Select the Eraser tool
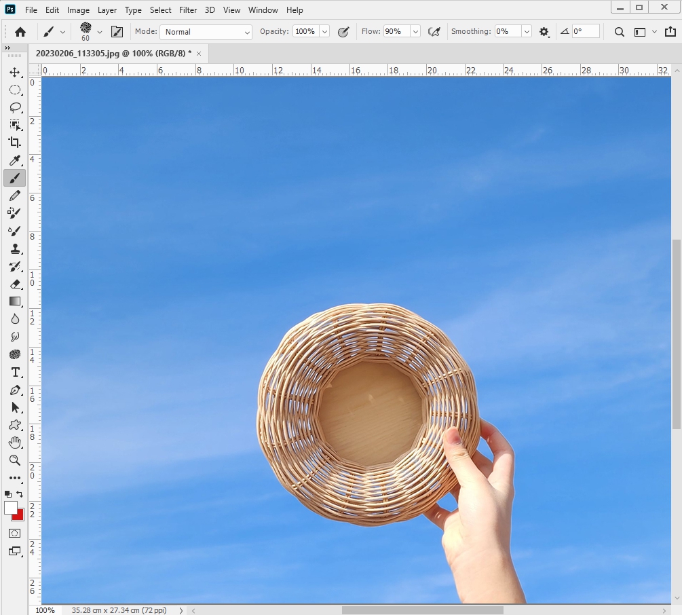The height and width of the screenshot is (615, 682). 15,284
